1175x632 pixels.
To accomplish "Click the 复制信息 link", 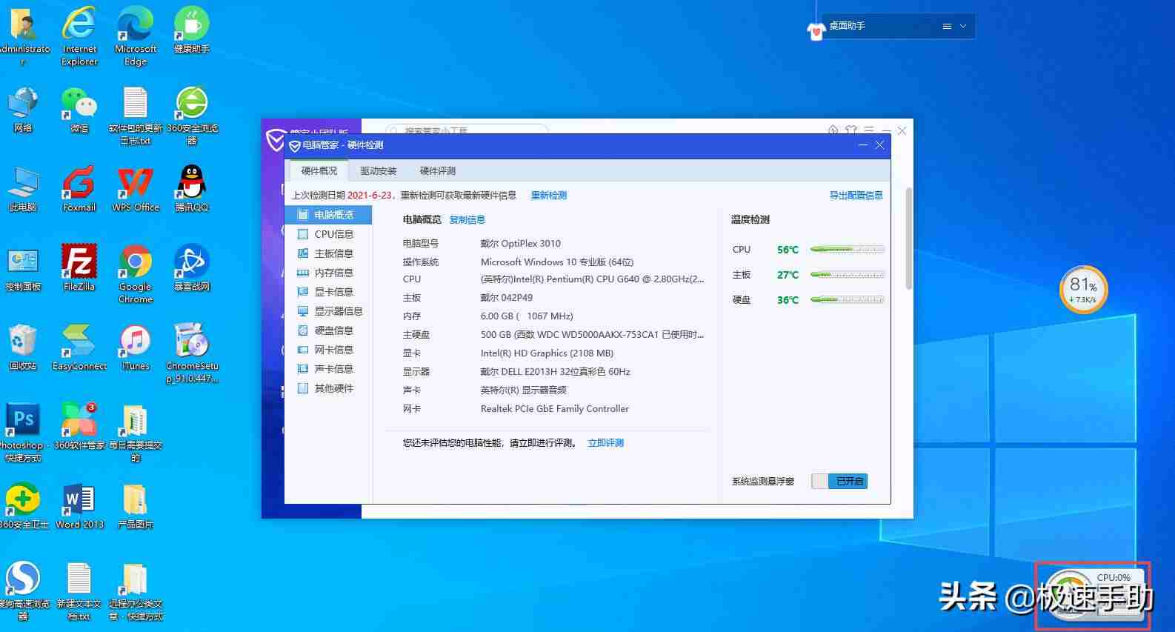I will click(x=467, y=220).
